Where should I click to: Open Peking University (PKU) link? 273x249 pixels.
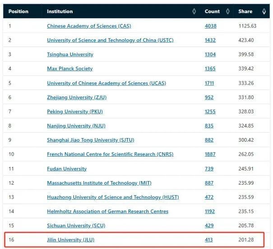(75, 111)
